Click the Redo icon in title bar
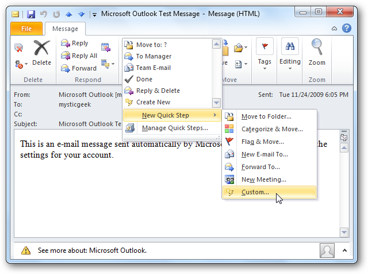Image resolution: width=368 pixels, height=274 pixels. tap(56, 14)
